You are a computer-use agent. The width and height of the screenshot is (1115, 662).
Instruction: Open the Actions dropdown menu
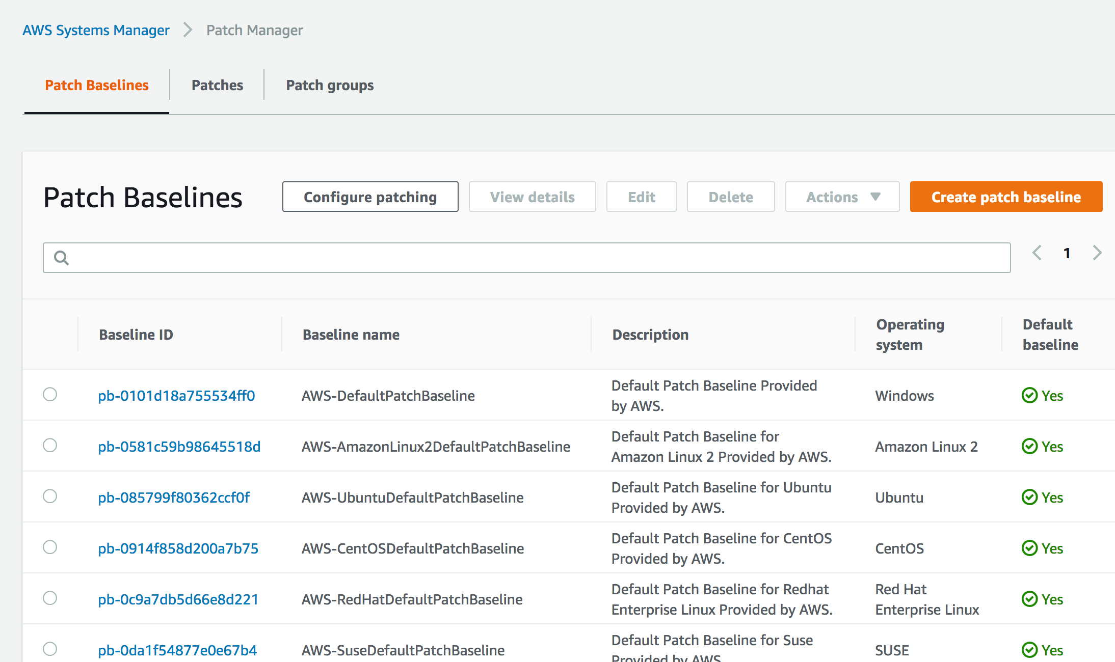(842, 197)
